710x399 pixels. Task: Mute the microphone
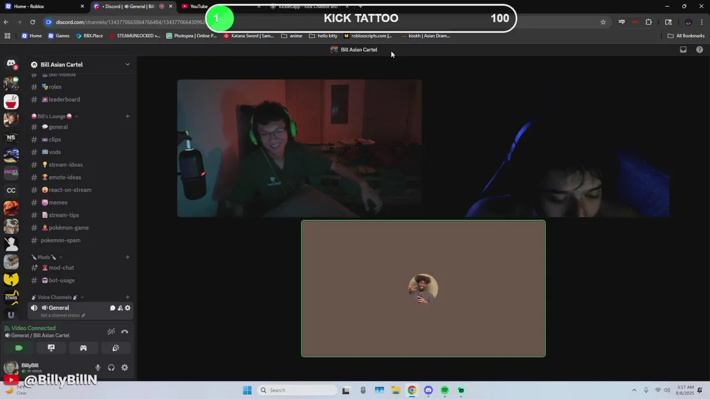click(98, 367)
